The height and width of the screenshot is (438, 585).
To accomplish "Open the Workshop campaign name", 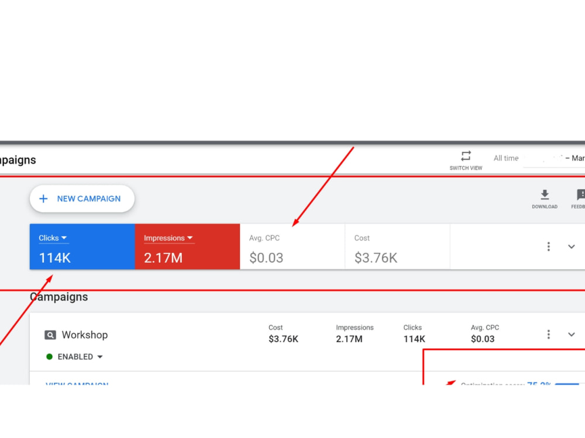I will tap(85, 335).
